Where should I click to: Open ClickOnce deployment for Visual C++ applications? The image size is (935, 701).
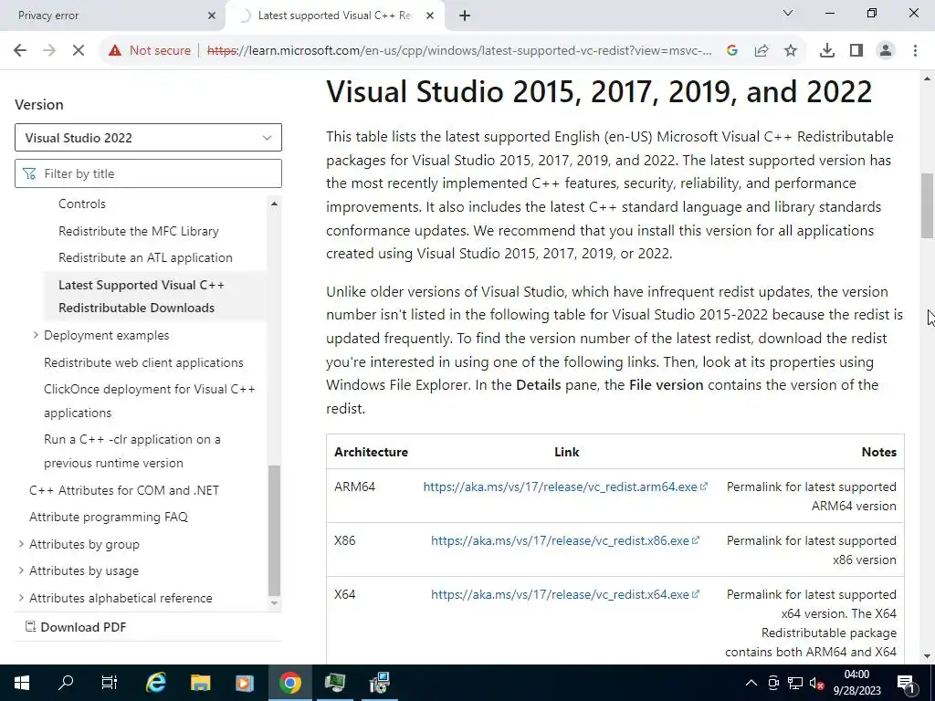click(149, 401)
